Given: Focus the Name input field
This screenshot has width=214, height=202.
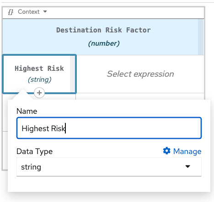Looking at the screenshot, I should pos(109,128).
